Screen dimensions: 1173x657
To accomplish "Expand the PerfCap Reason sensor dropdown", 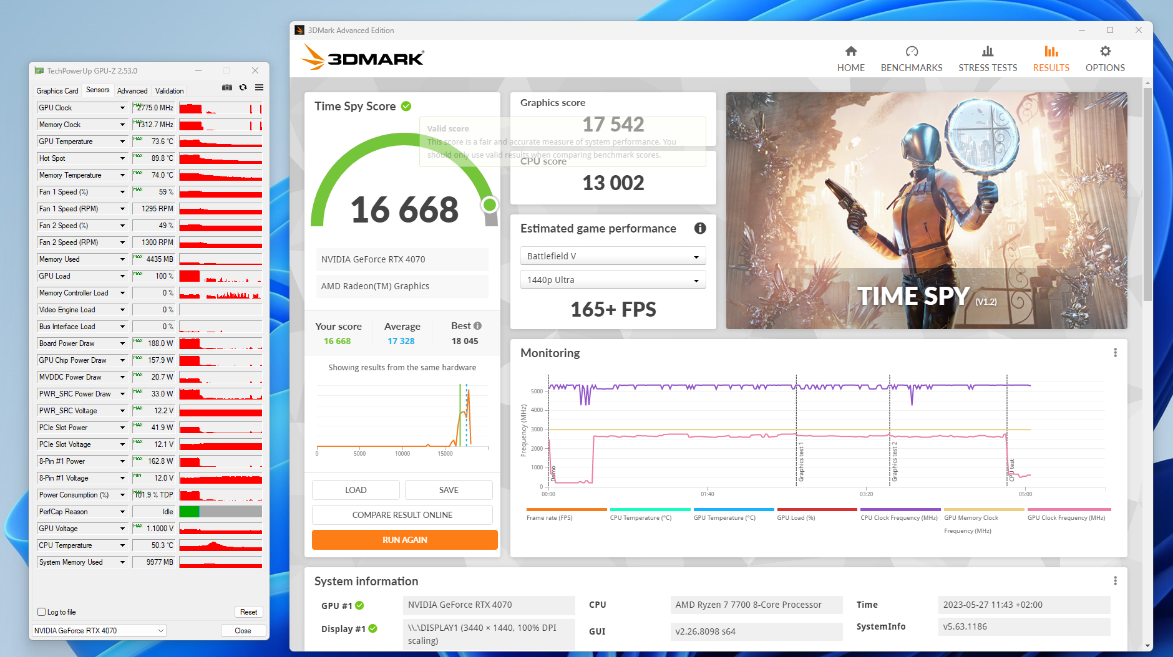I will tap(122, 512).
